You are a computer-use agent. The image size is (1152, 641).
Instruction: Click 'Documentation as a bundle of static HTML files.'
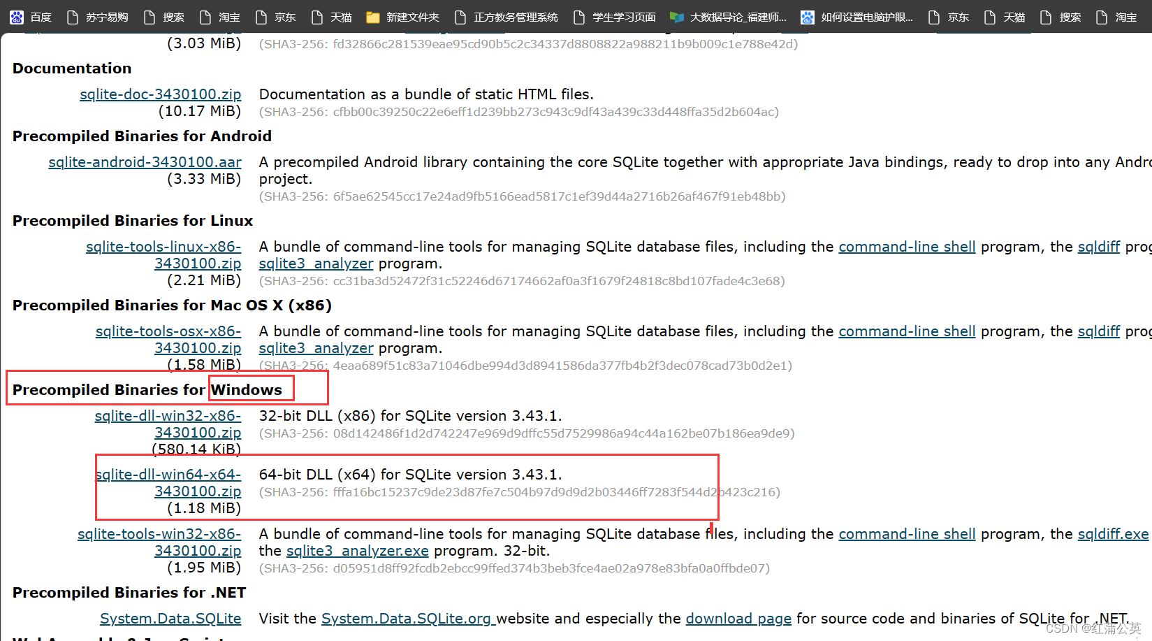pos(426,94)
